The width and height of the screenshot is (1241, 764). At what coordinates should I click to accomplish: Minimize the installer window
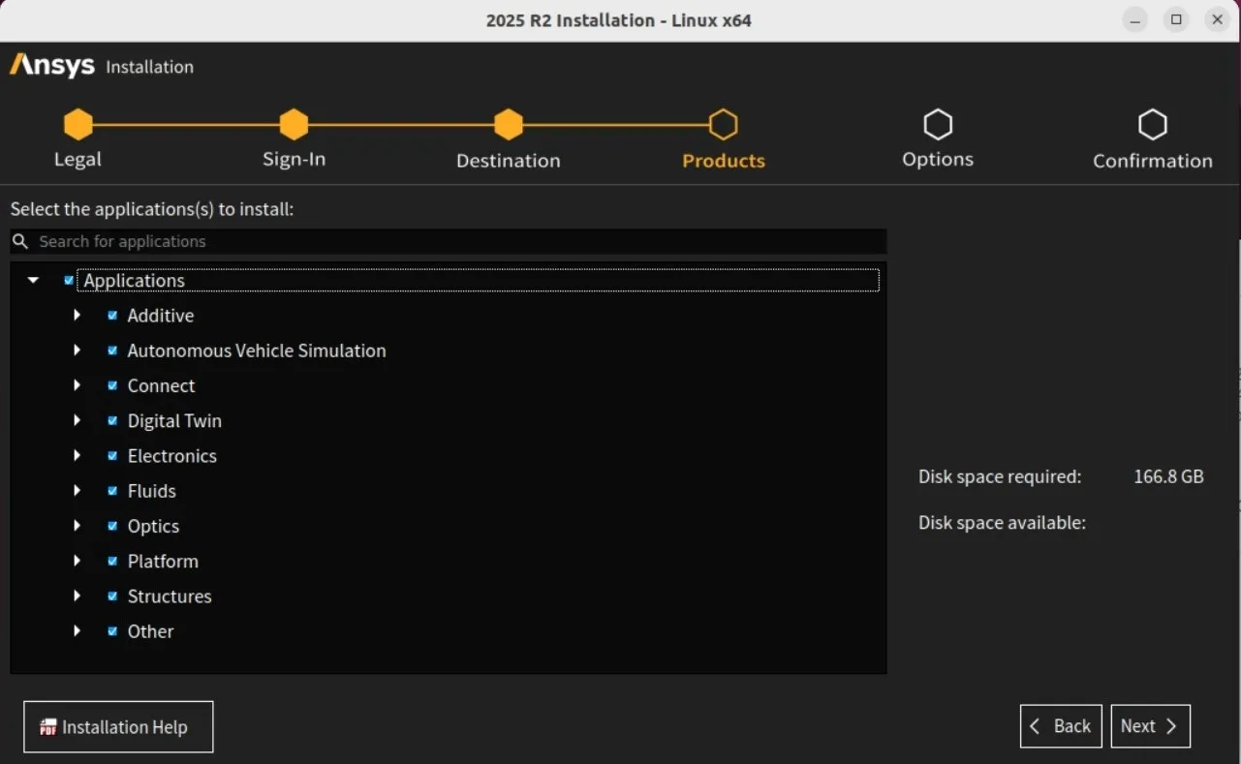click(1136, 19)
